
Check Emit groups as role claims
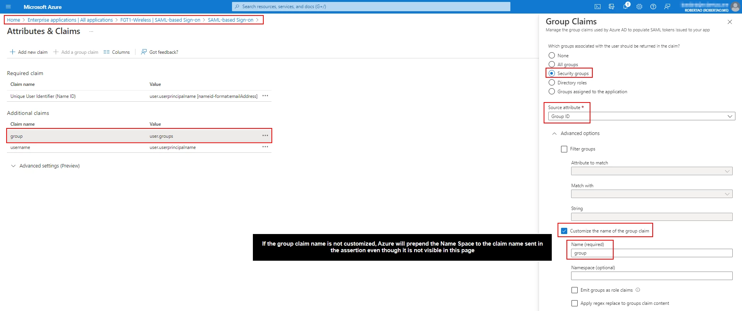575,290
